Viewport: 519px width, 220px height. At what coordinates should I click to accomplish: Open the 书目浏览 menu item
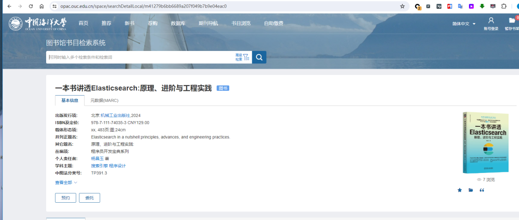click(x=241, y=23)
